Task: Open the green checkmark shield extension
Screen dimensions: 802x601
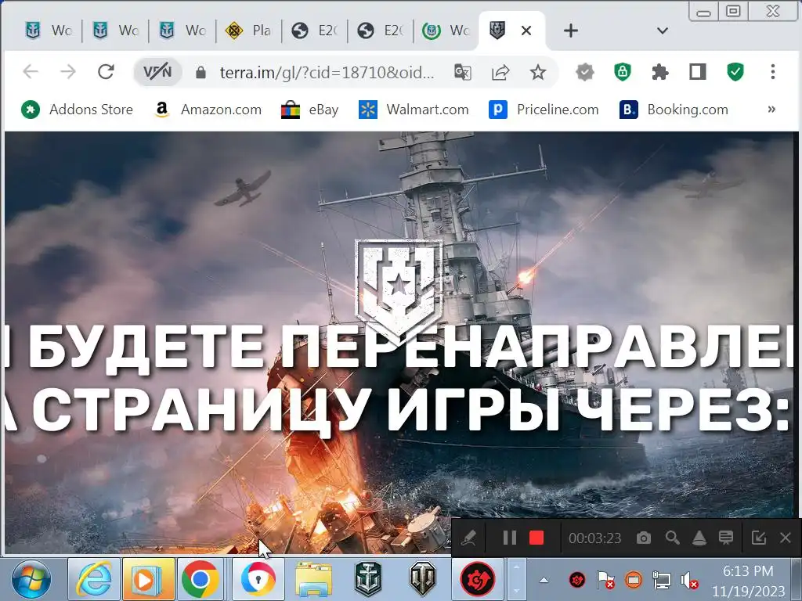Action: pos(735,72)
